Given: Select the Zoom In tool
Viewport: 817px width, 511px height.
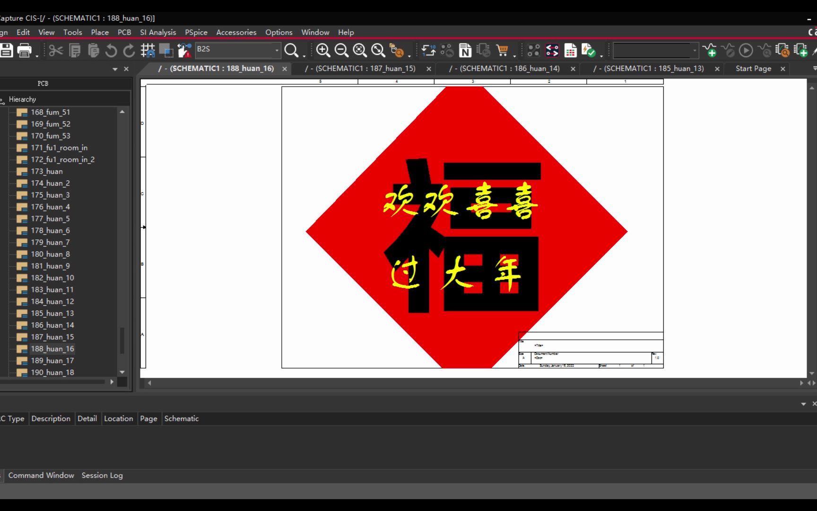Looking at the screenshot, I should (x=323, y=50).
